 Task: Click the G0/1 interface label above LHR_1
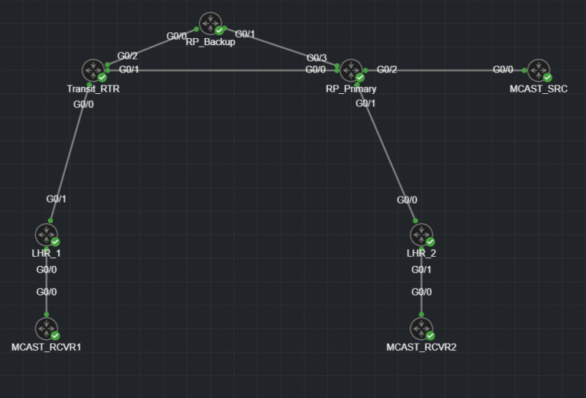56,199
